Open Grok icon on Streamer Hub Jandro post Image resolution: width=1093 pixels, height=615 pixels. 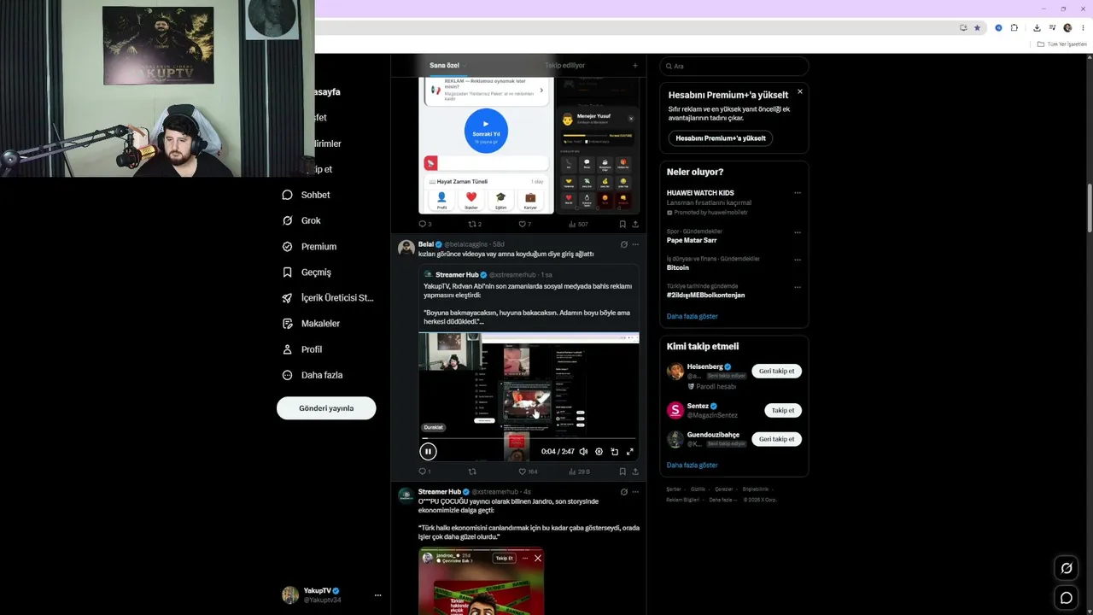coord(623,492)
